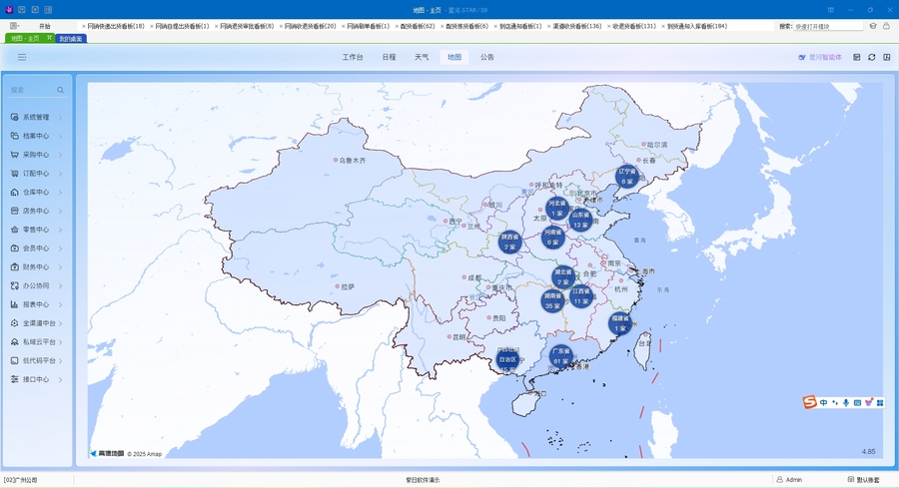The width and height of the screenshot is (899, 488).
Task: Click the monitor icon in title bar
Action: 22,10
